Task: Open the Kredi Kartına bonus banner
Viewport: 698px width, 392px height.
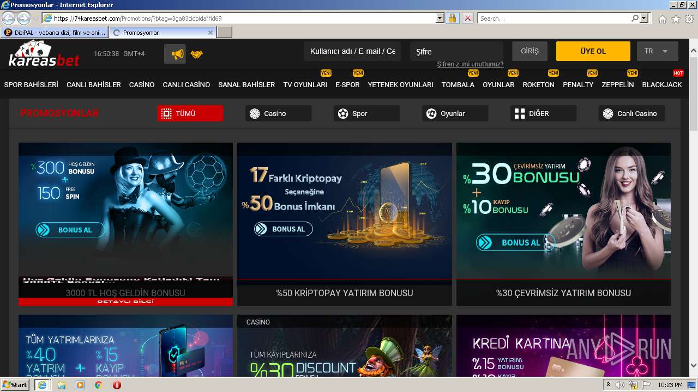Action: tap(563, 346)
